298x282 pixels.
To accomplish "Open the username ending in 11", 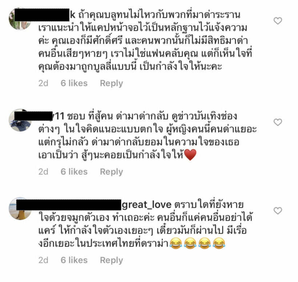I will [x=39, y=116].
